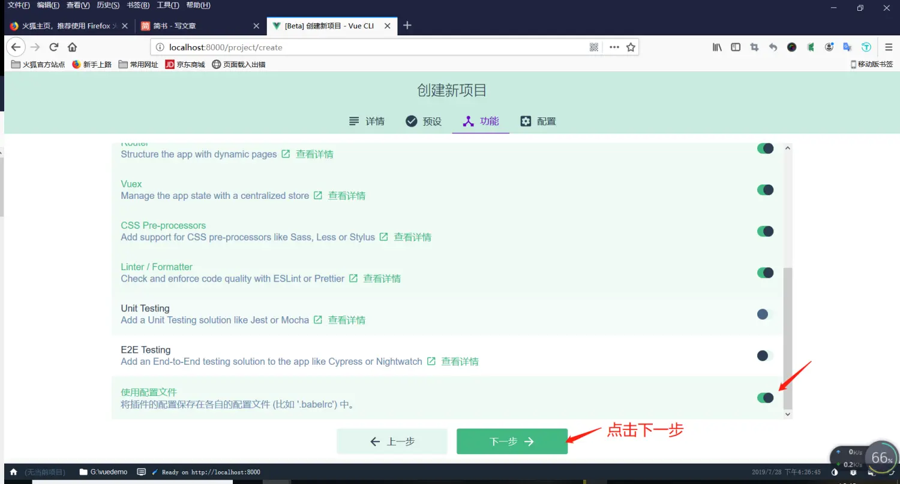The height and width of the screenshot is (484, 900).
Task: Turn off CSS Pre-processors switch
Action: 765,231
